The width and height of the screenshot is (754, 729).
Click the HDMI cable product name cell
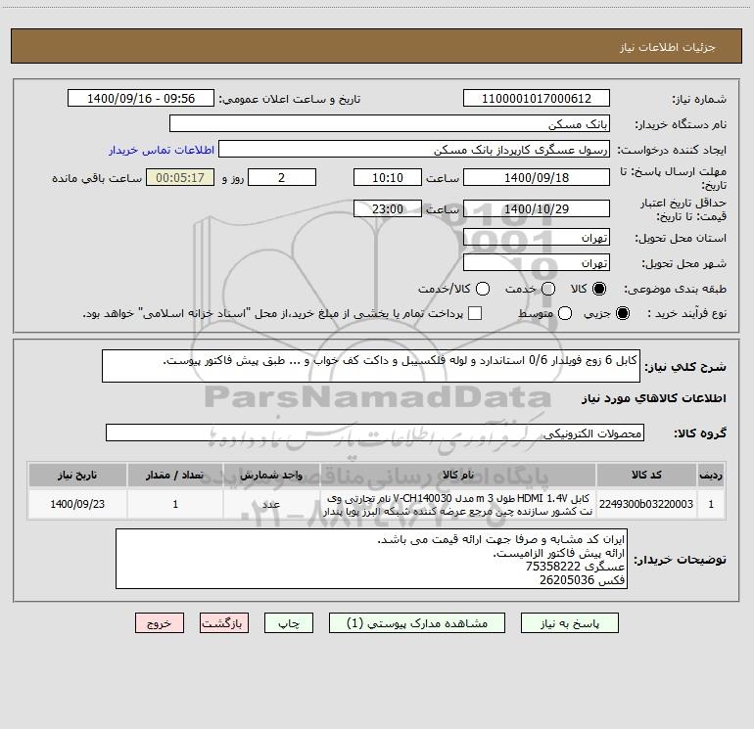[458, 504]
